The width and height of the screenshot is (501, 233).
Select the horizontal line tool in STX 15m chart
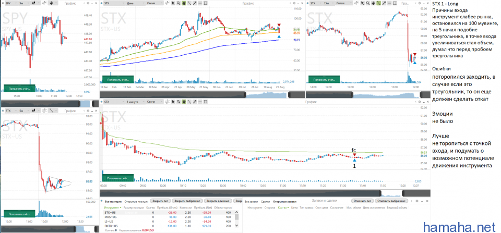[x=389, y=3]
